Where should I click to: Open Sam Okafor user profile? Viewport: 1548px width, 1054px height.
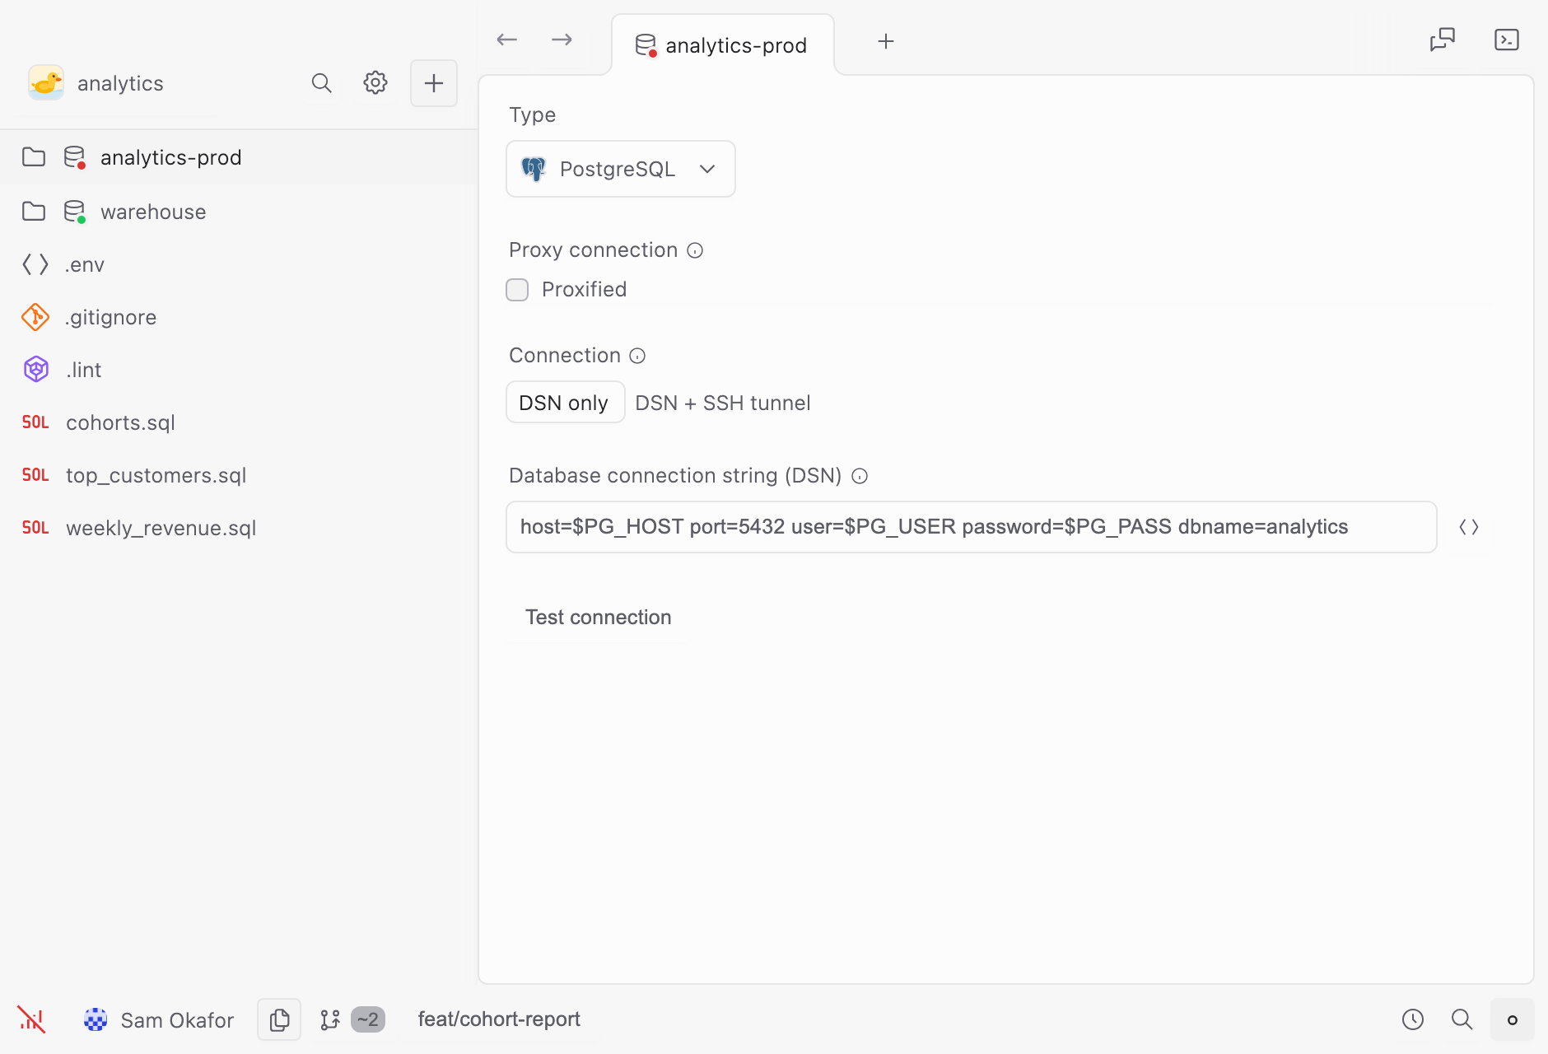tap(159, 1020)
